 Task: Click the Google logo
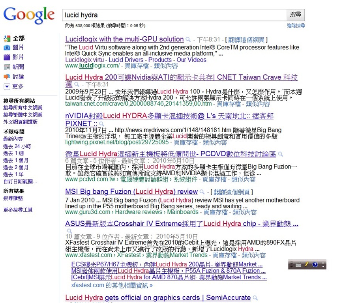[x=29, y=15]
